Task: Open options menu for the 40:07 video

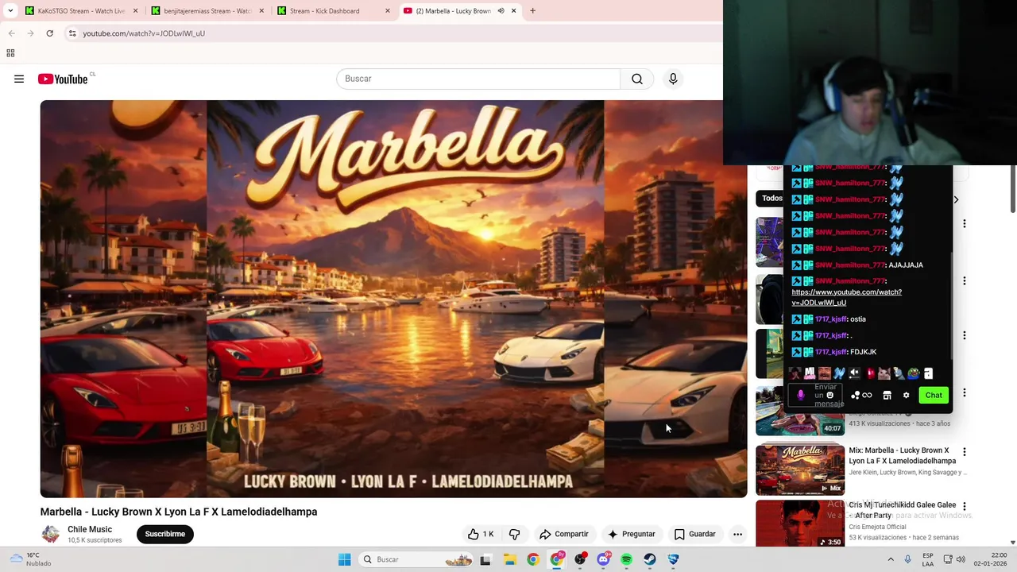Action: pos(964,393)
